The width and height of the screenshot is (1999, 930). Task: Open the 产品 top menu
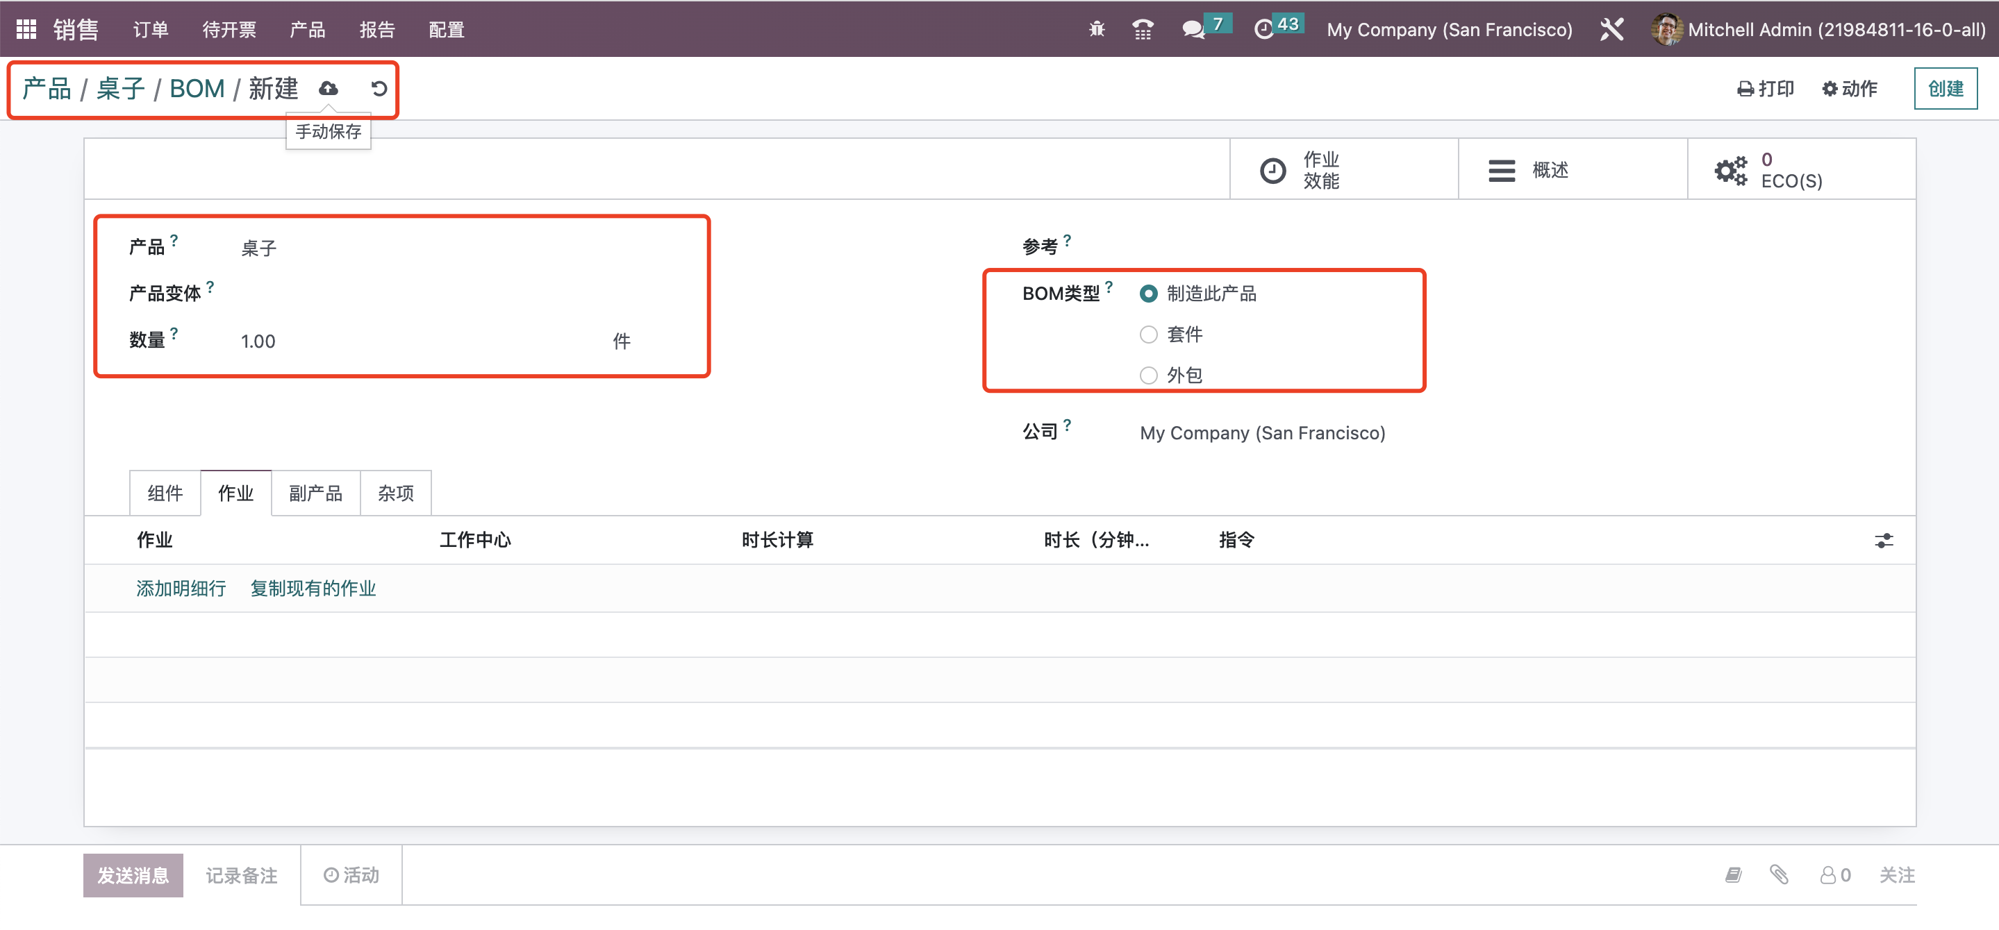(307, 29)
